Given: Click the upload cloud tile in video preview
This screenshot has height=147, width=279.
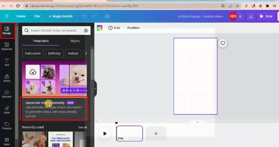Looking at the screenshot, I should click(x=33, y=72).
